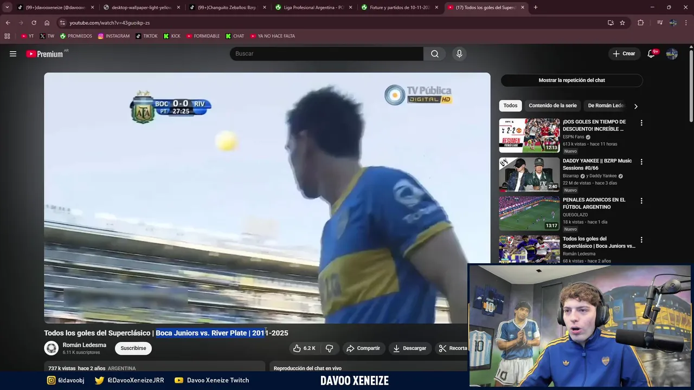Screen dimensions: 694x390
Task: Open the YouTube account avatar menu
Action: tap(672, 54)
